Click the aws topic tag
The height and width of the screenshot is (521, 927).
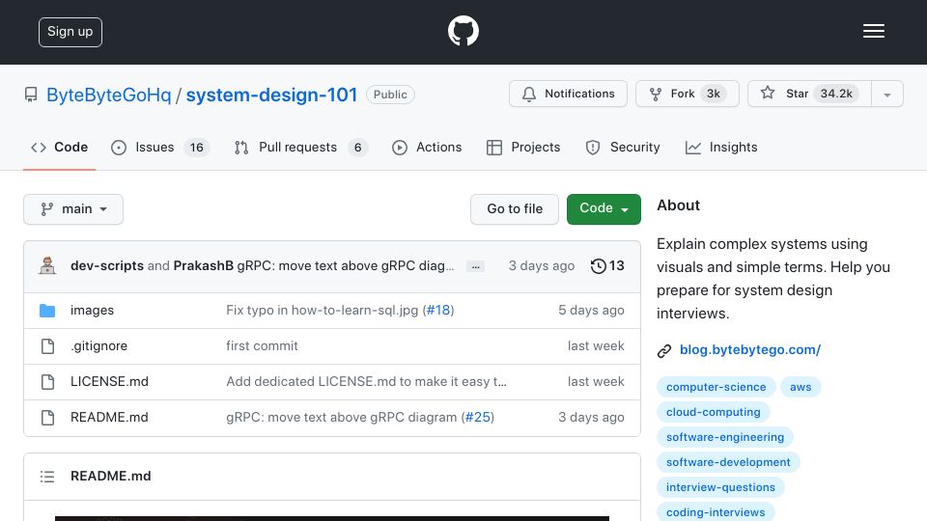[801, 387]
